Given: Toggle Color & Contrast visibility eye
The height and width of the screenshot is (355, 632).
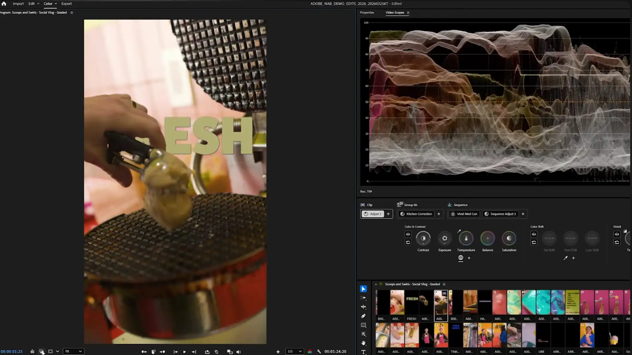Looking at the screenshot, I should click(408, 234).
